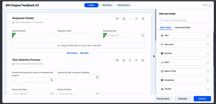Add a Number field type
The height and width of the screenshot is (104, 216).
coord(185,53)
